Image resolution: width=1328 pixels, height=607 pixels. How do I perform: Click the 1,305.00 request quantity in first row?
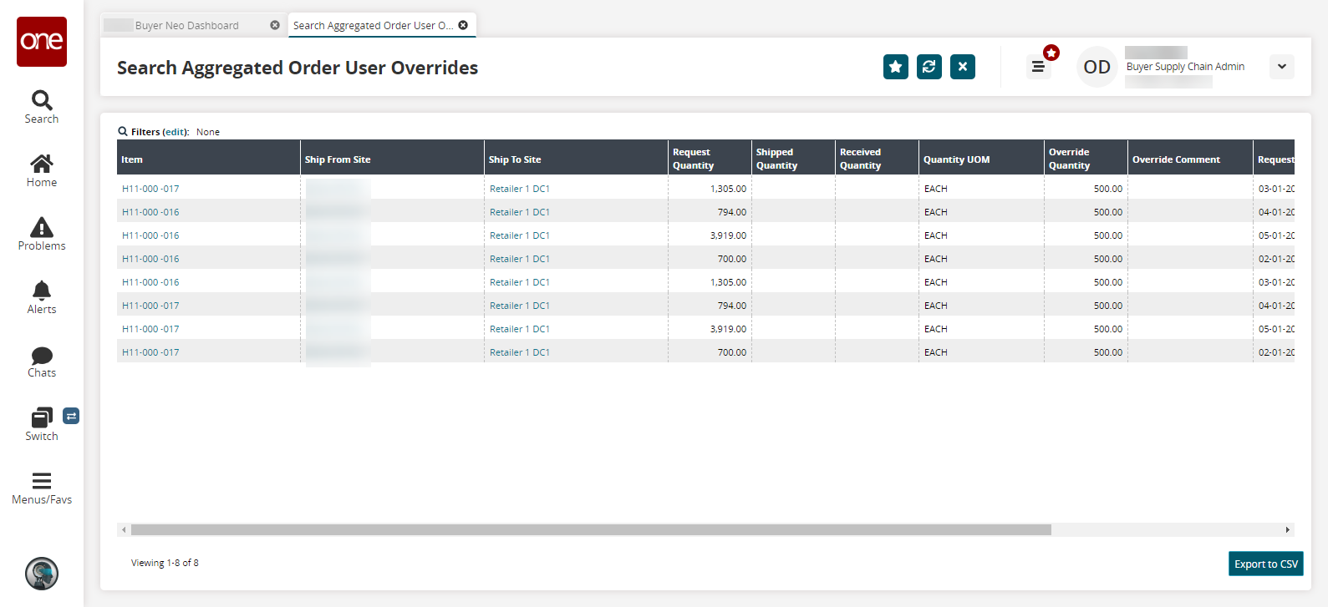(x=728, y=189)
